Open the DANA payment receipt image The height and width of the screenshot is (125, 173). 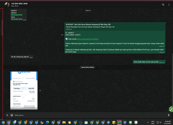tap(24, 91)
